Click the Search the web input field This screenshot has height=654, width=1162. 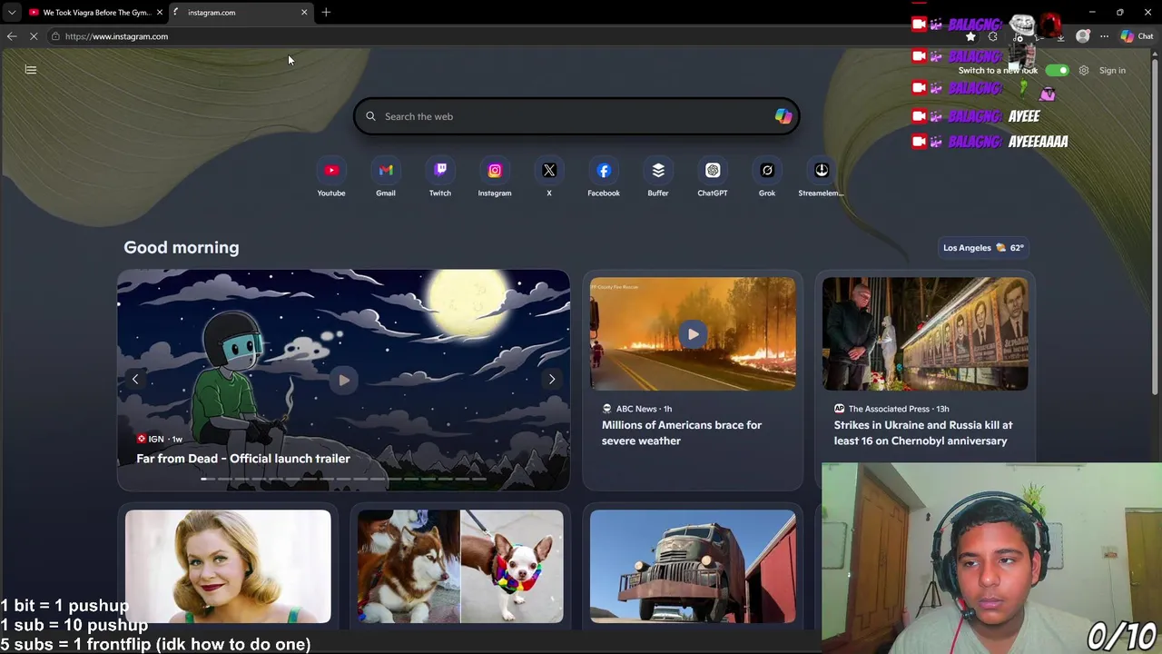[576, 116]
